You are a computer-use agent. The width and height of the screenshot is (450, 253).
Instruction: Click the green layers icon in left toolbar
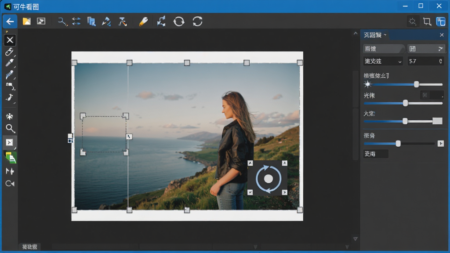[x=11, y=158]
